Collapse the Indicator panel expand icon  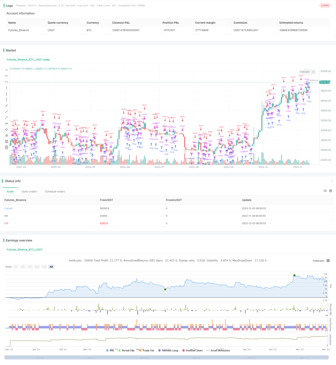(314, 72)
